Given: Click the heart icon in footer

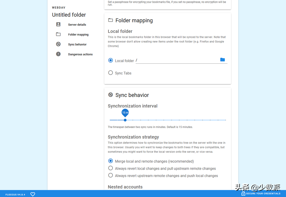Looking at the screenshot, I should (x=33, y=194).
